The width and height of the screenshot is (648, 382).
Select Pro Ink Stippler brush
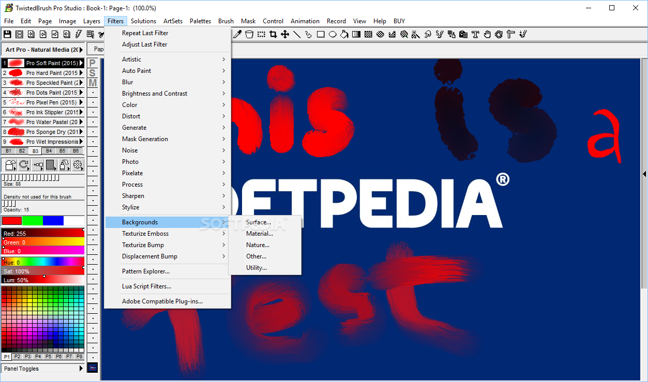tap(43, 112)
